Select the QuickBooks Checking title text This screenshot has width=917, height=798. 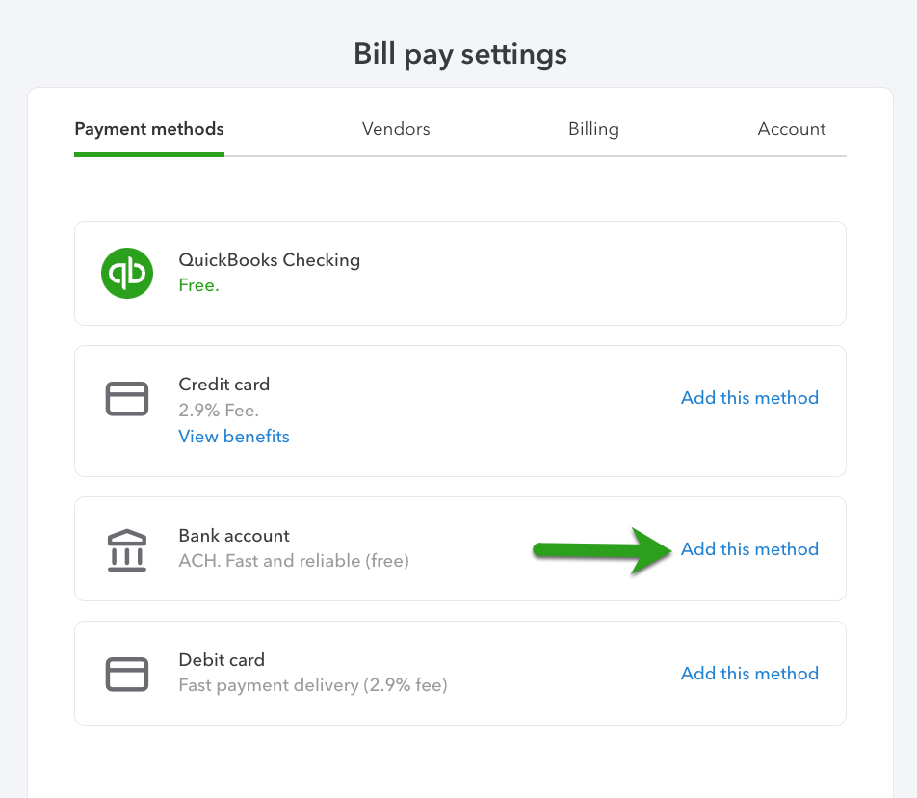click(270, 260)
